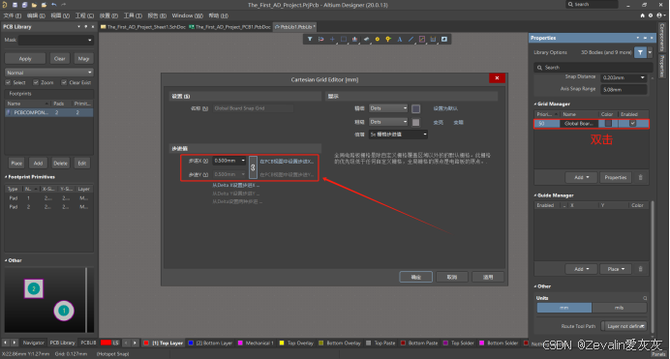Click the link X and Y step icon
Image resolution: width=670 pixels, height=359 pixels.
click(253, 167)
